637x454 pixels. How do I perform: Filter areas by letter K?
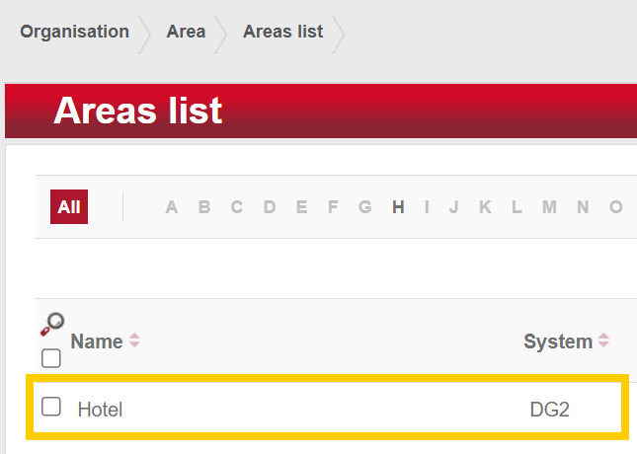point(485,207)
